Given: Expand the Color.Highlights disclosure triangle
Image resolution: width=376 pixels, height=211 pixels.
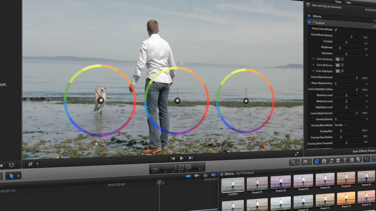Looking at the screenshot, I should (313, 71).
